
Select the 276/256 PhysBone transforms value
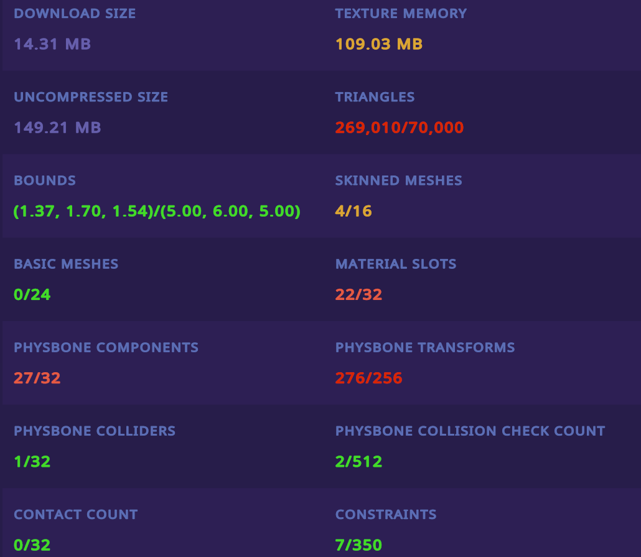click(x=368, y=378)
